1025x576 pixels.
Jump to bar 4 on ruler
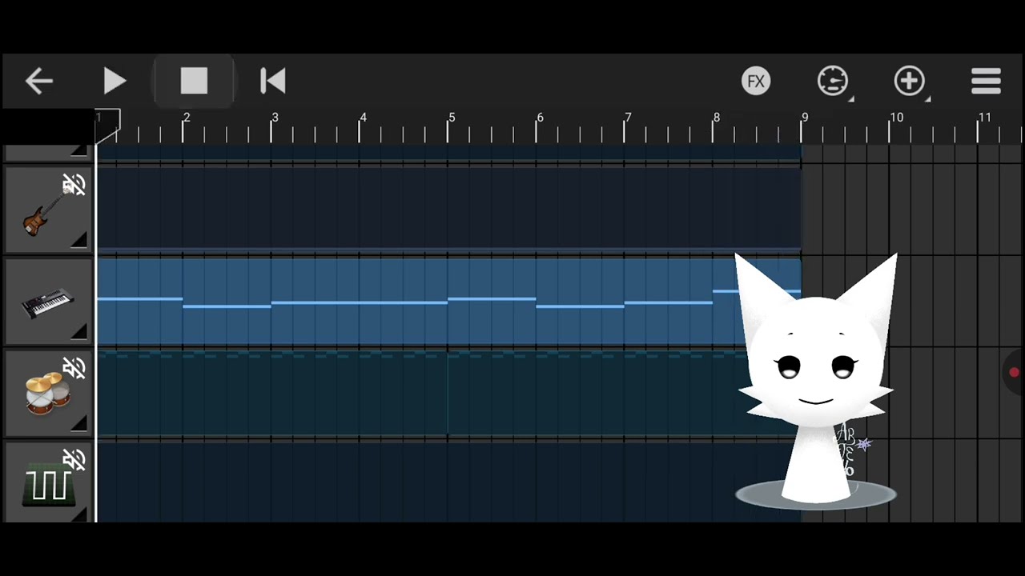(363, 118)
